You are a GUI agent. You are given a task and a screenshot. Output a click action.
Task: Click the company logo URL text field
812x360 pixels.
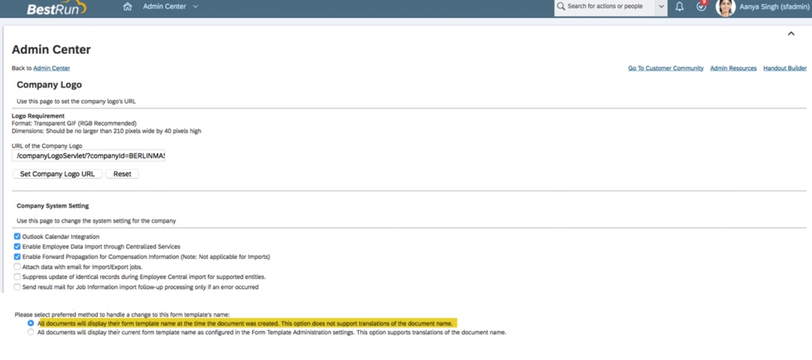[89, 156]
